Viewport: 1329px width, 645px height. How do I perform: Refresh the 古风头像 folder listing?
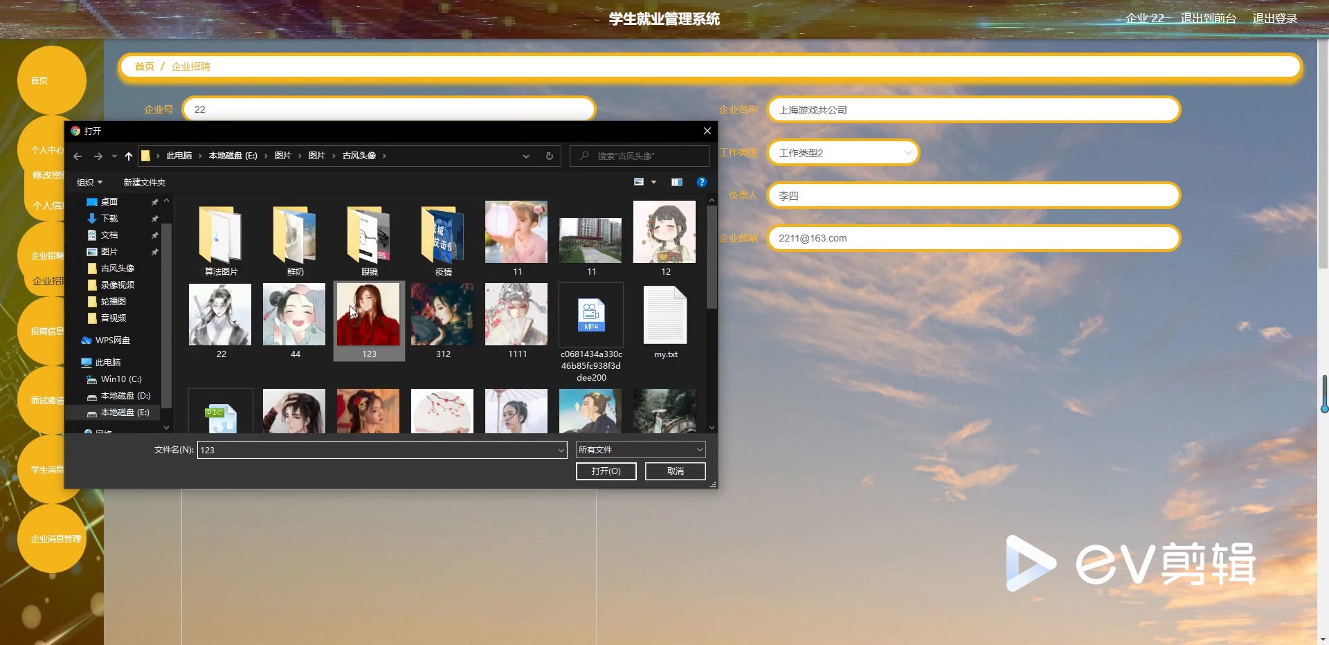coord(550,156)
